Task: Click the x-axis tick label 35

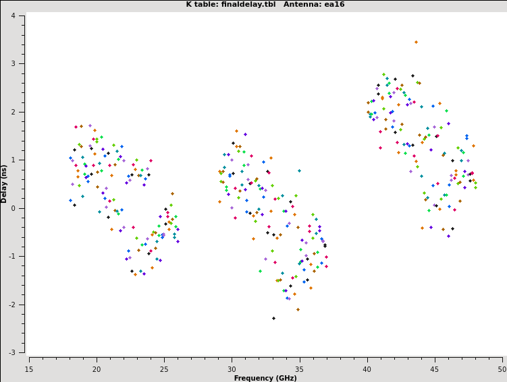Action: (x=299, y=369)
